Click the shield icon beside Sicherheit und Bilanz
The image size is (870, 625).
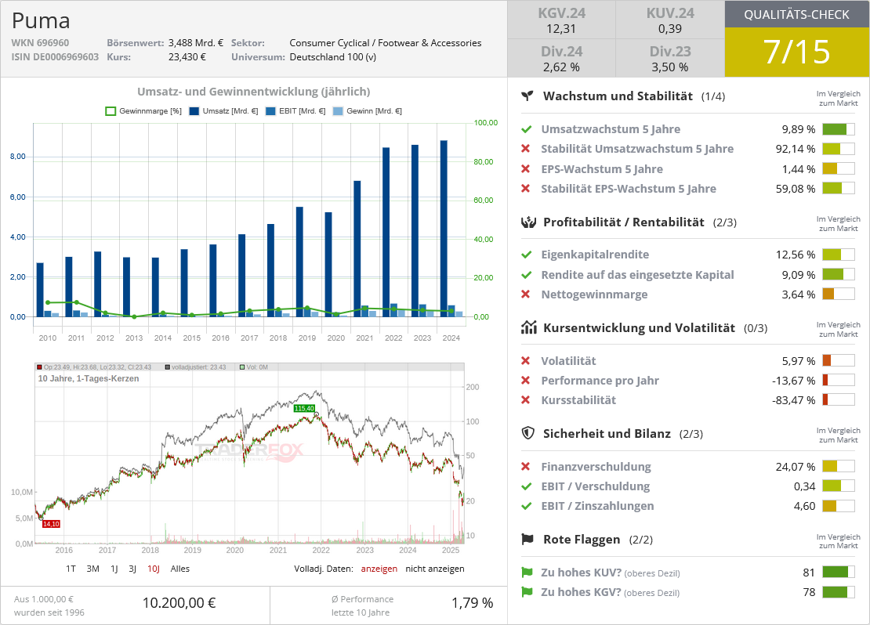pyautogui.click(x=527, y=433)
